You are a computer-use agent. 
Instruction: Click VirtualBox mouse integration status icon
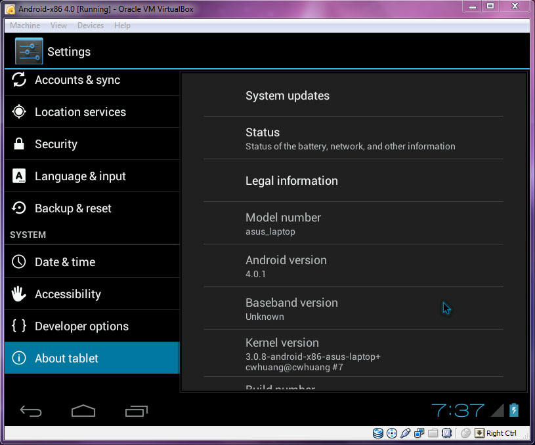[465, 433]
